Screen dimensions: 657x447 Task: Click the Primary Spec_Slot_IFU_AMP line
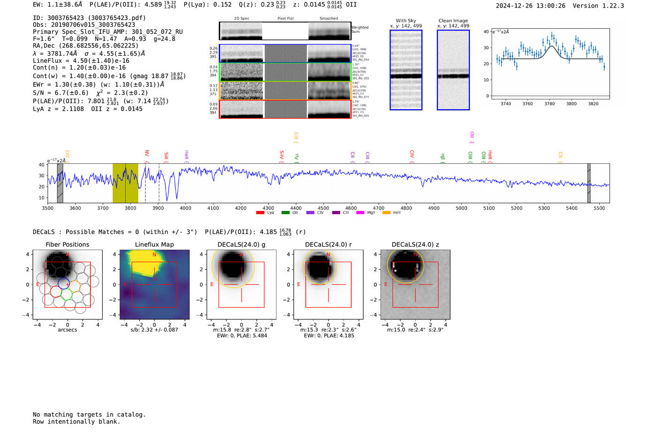108,32
